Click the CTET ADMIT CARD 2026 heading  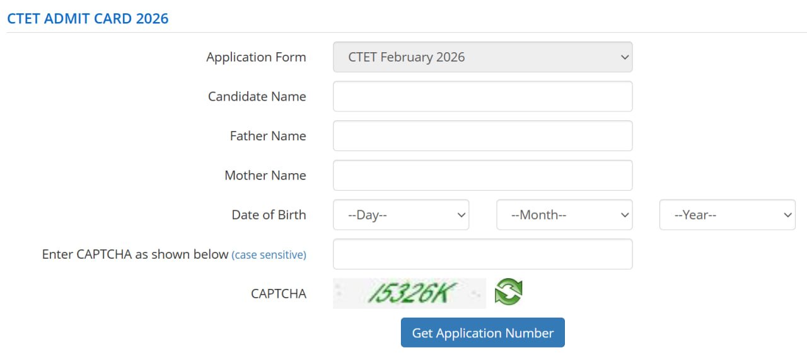[x=88, y=18]
